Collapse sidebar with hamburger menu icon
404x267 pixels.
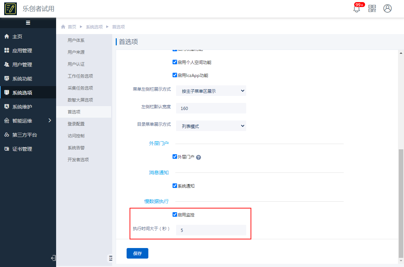28,23
